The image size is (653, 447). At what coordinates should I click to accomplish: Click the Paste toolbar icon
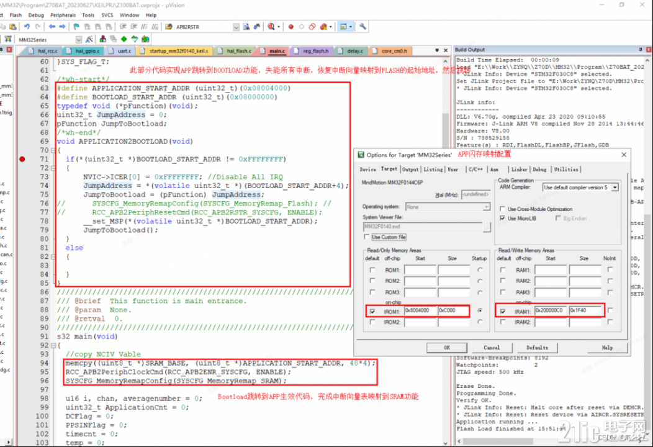13,27
